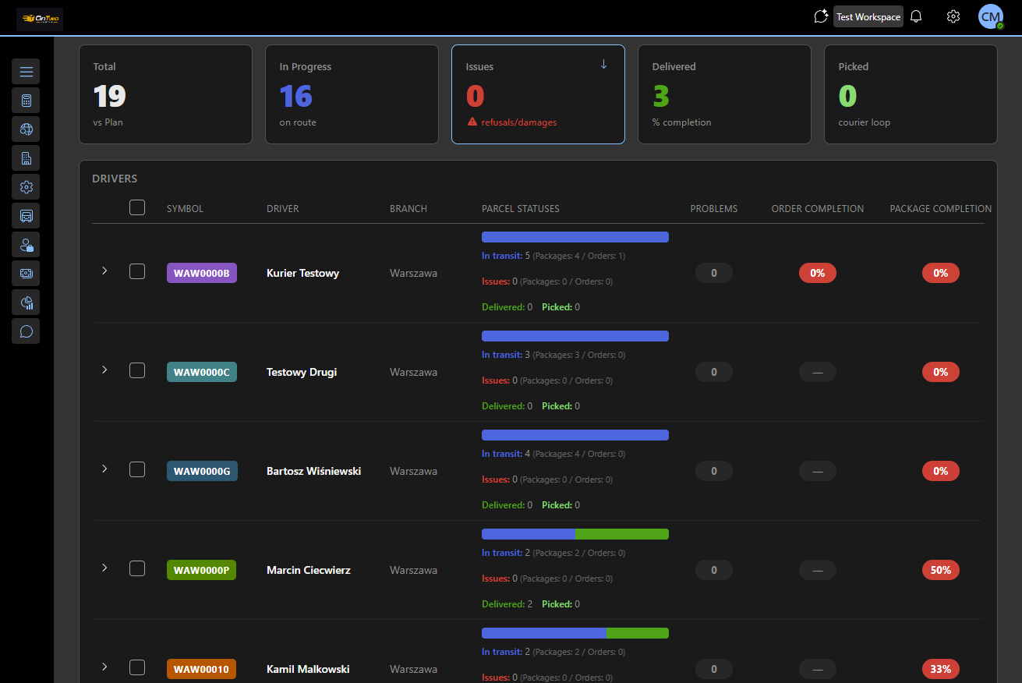Check the box for Bartosz Wiśniewski row
The height and width of the screenshot is (683, 1022).
pyautogui.click(x=137, y=469)
